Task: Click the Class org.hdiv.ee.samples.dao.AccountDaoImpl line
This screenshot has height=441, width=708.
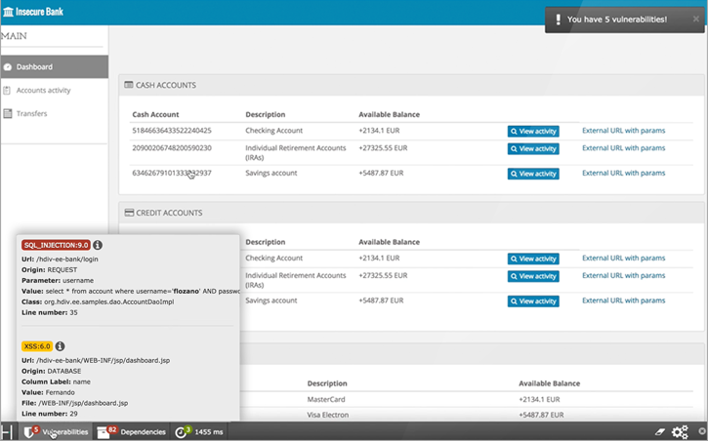Action: (98, 301)
